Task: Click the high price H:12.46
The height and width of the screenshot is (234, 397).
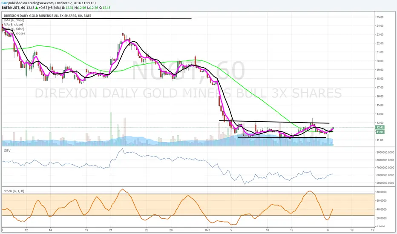Action: pyautogui.click(x=80, y=8)
